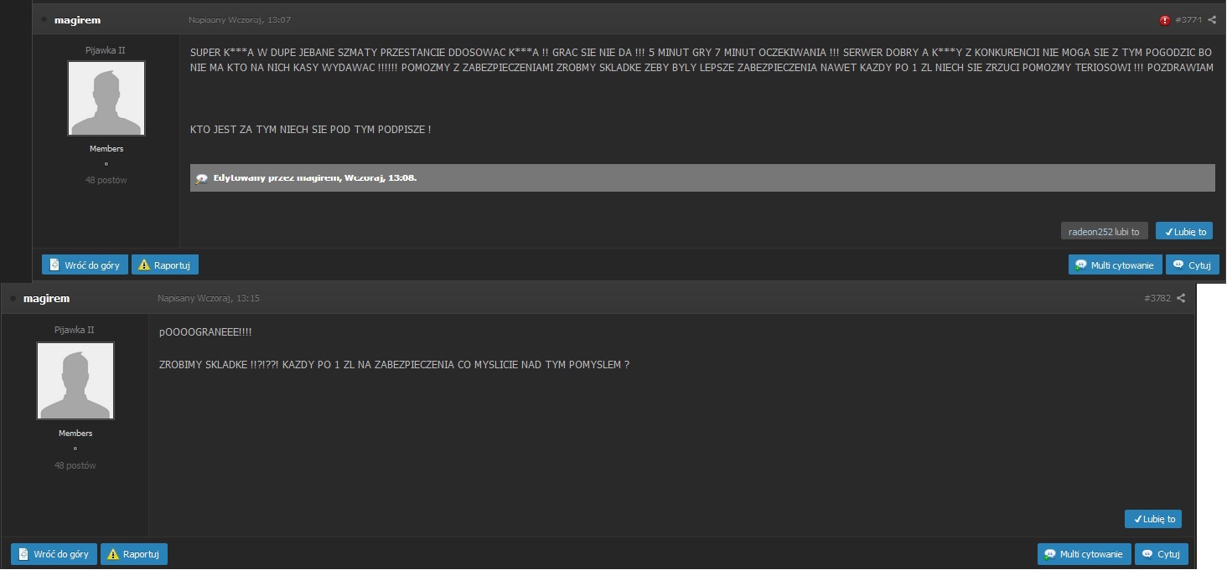The height and width of the screenshot is (575, 1227).
Task: Open post permalink #3782
Action: [x=1157, y=298]
